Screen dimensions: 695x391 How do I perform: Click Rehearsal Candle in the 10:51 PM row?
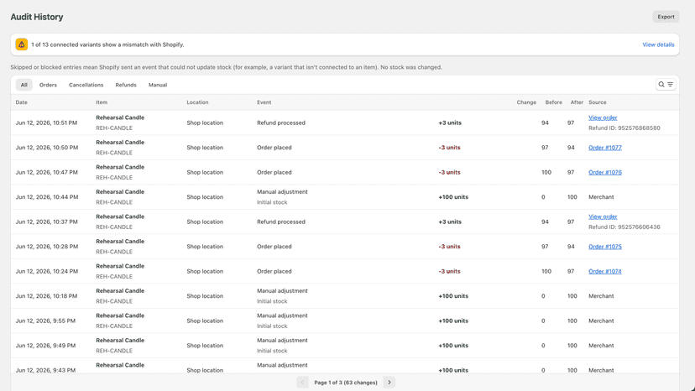tap(120, 117)
